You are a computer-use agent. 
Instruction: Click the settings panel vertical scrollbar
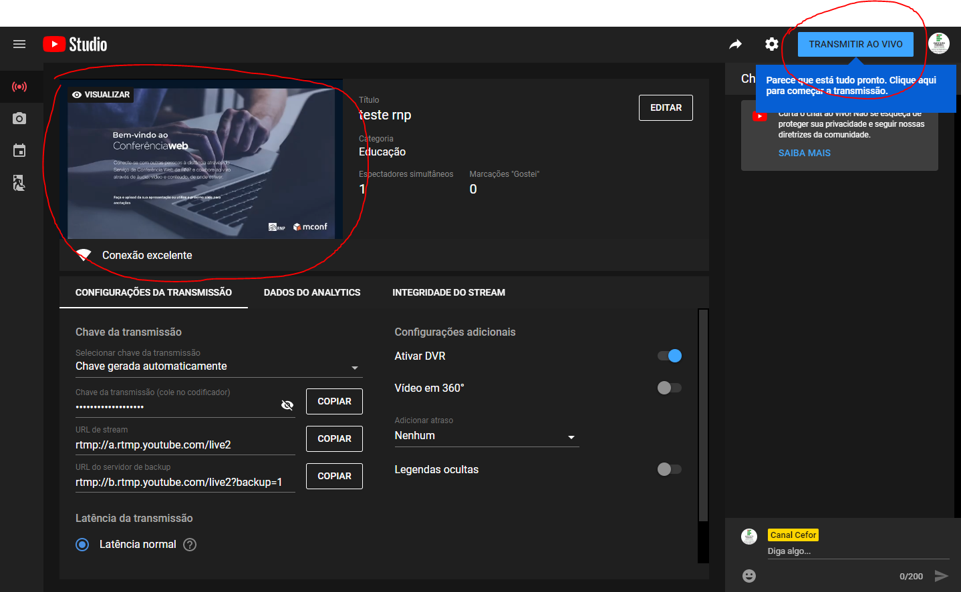point(703,414)
